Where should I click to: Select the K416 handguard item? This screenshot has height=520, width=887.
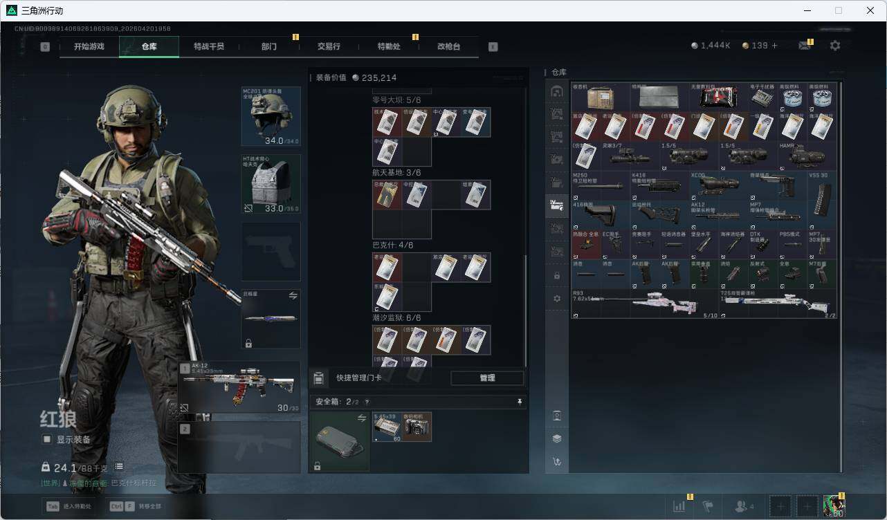coord(660,185)
